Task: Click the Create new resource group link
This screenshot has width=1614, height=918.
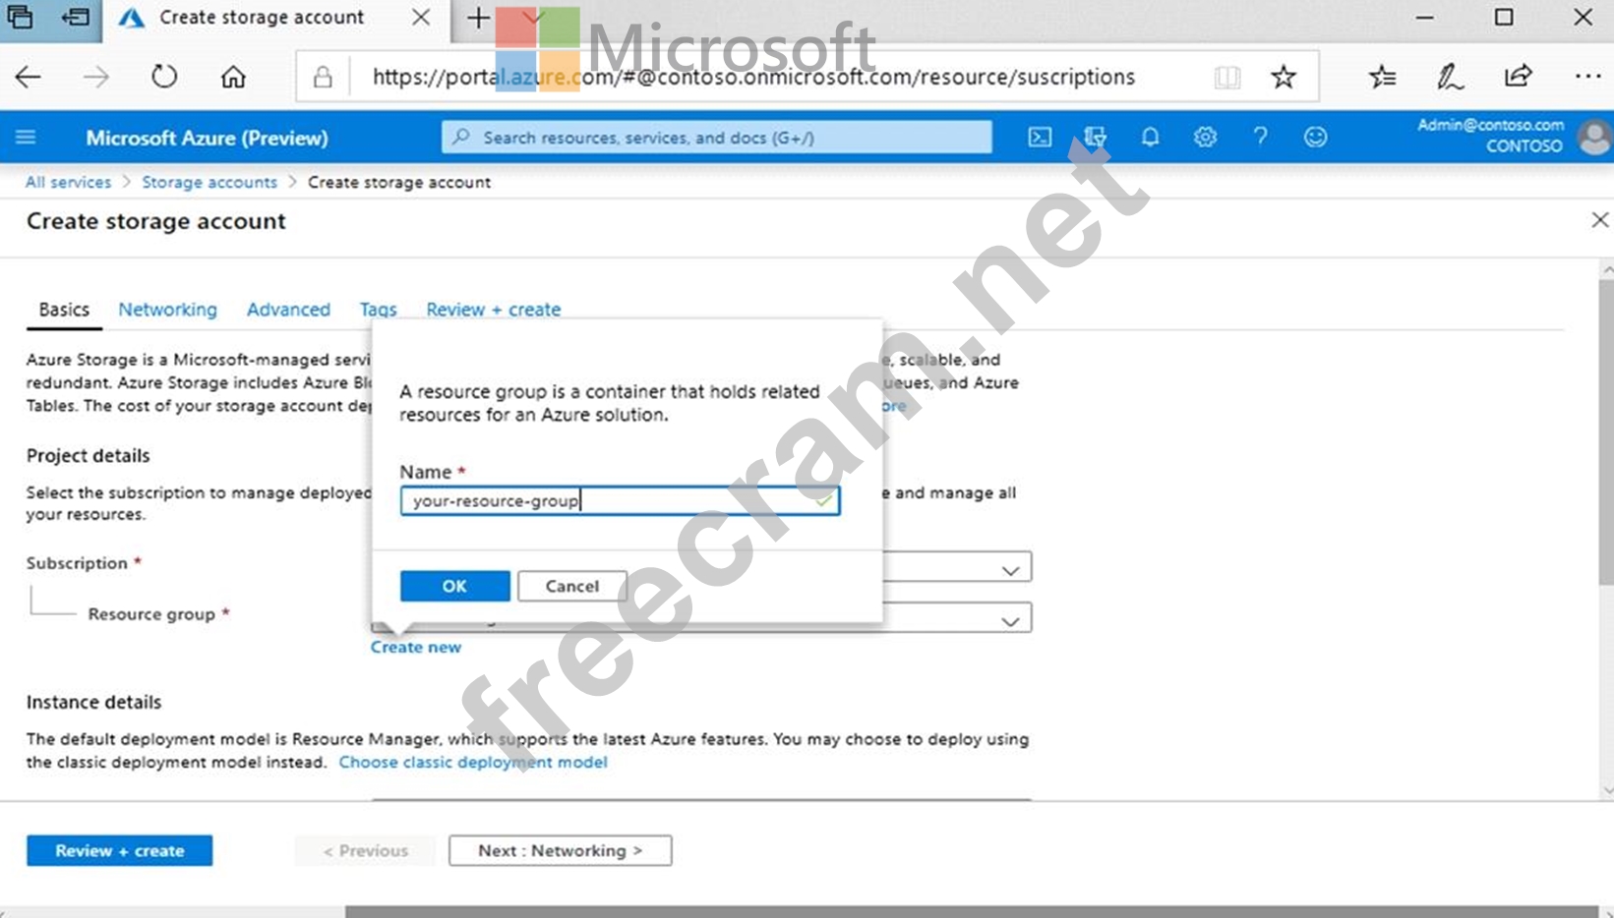Action: point(415,647)
